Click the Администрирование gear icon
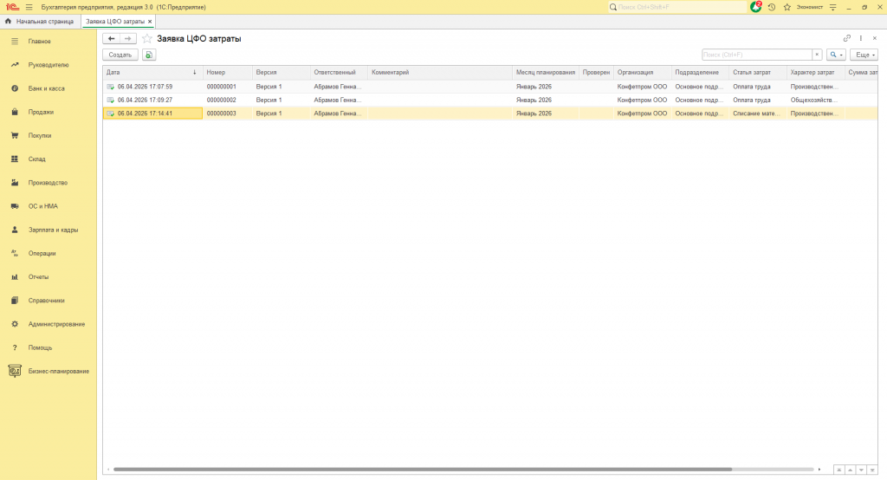Image resolution: width=887 pixels, height=480 pixels. click(x=15, y=324)
